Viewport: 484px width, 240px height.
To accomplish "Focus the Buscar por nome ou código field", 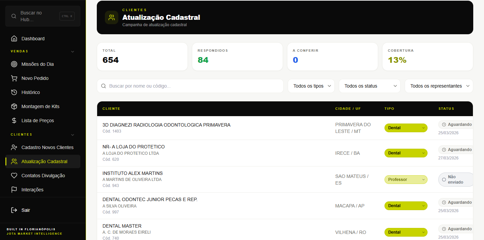I will click(x=190, y=86).
